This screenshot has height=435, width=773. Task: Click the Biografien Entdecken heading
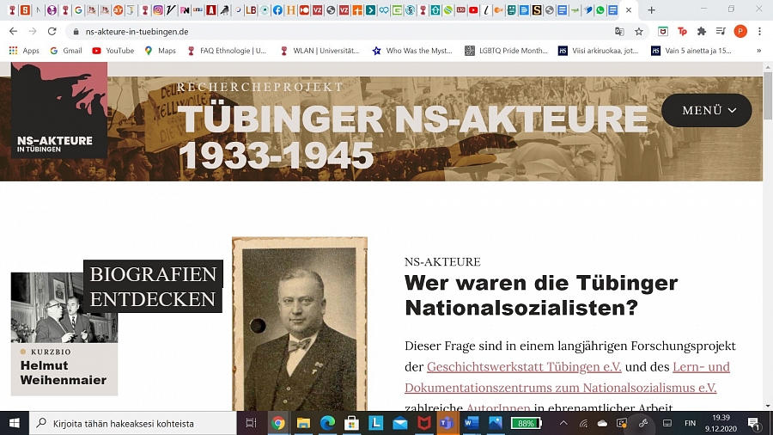[x=154, y=286]
